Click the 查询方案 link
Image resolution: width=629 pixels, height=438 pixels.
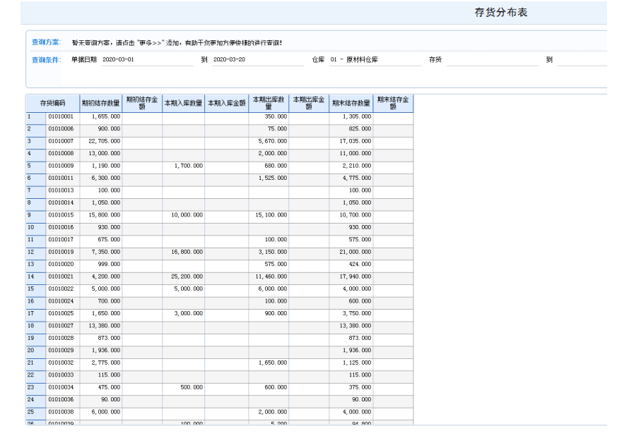[x=46, y=42]
